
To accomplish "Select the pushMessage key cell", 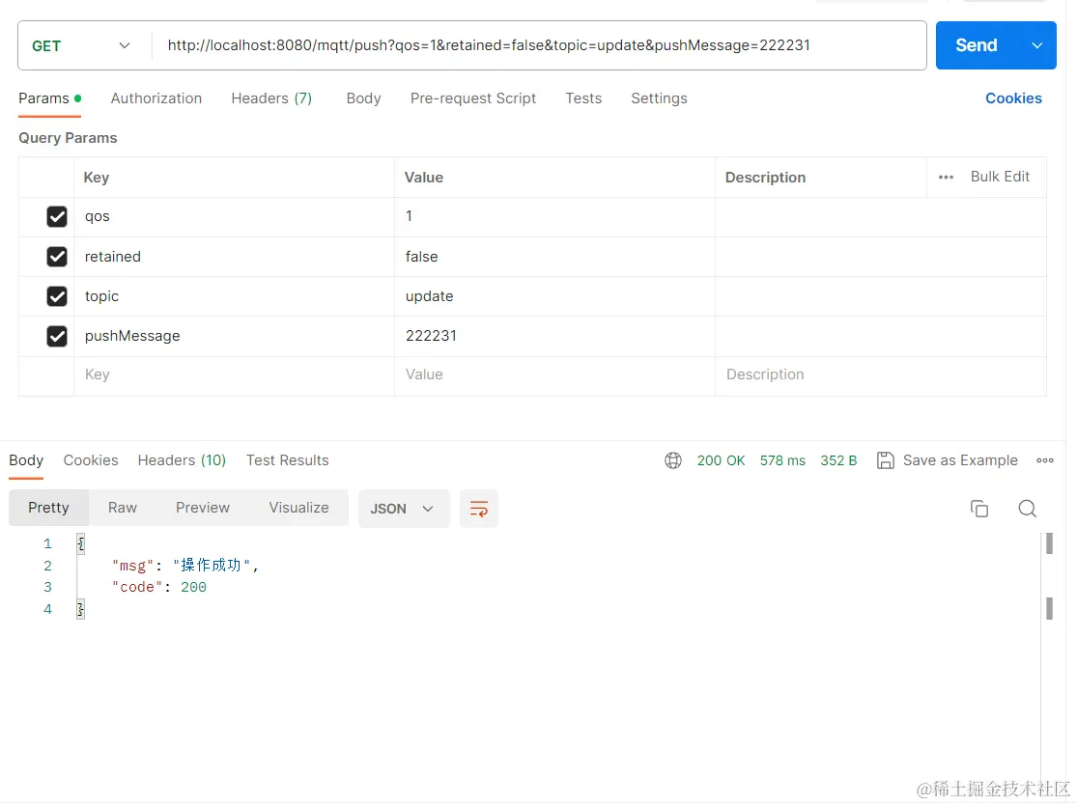I will point(234,336).
